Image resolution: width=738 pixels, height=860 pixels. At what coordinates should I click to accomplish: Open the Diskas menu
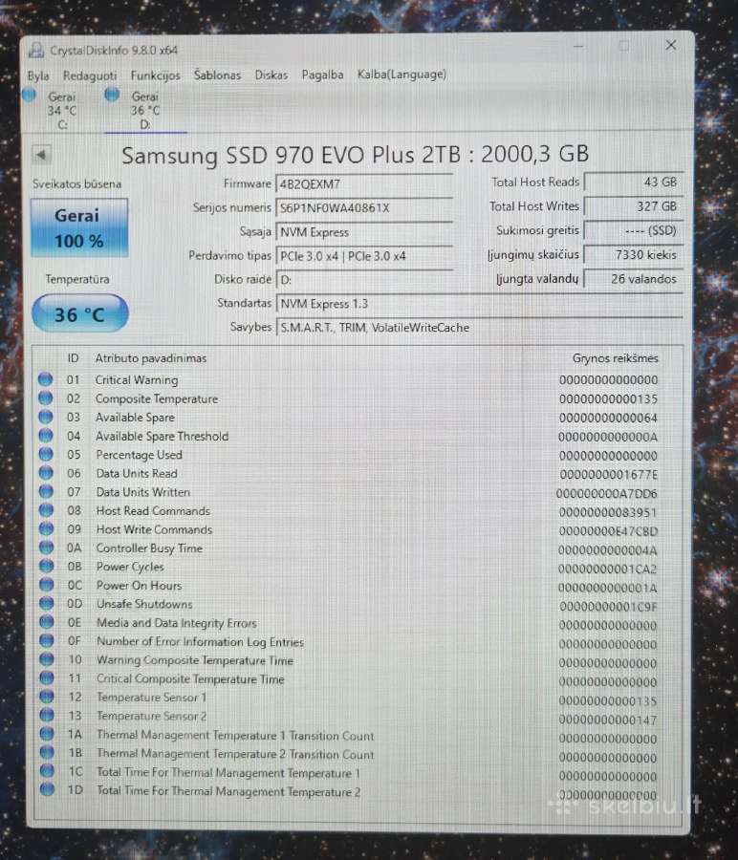click(x=271, y=75)
